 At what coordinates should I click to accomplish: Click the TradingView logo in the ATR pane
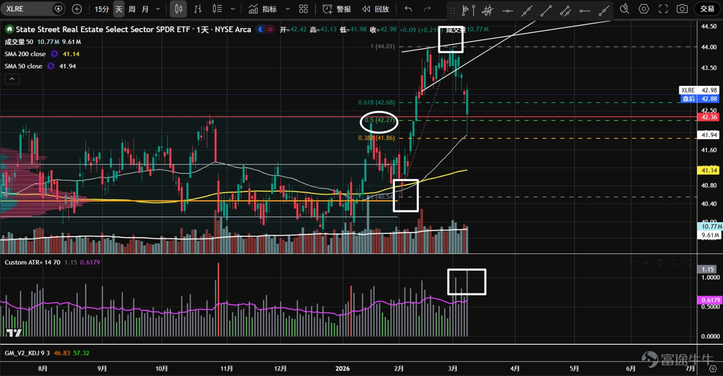click(x=14, y=333)
